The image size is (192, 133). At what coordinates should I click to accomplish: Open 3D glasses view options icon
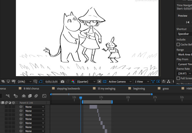coord(14,81)
